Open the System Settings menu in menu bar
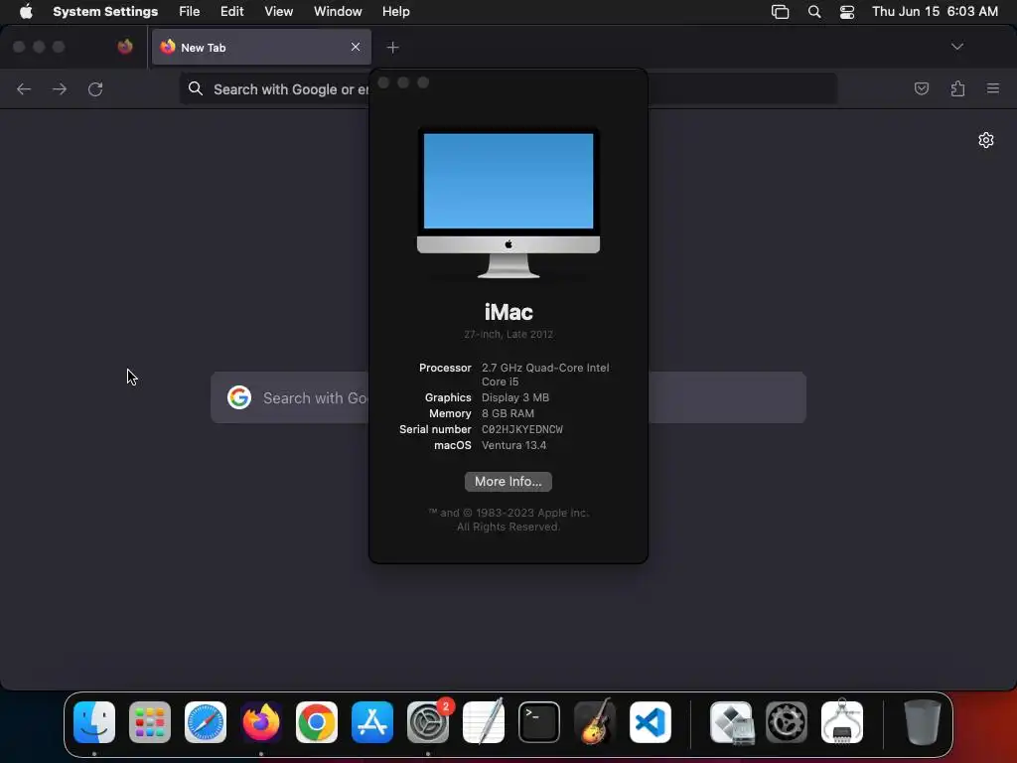Screen dimensions: 1017x763 (x=105, y=12)
